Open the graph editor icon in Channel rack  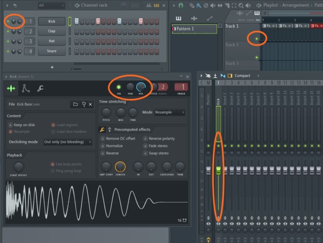[148, 5]
